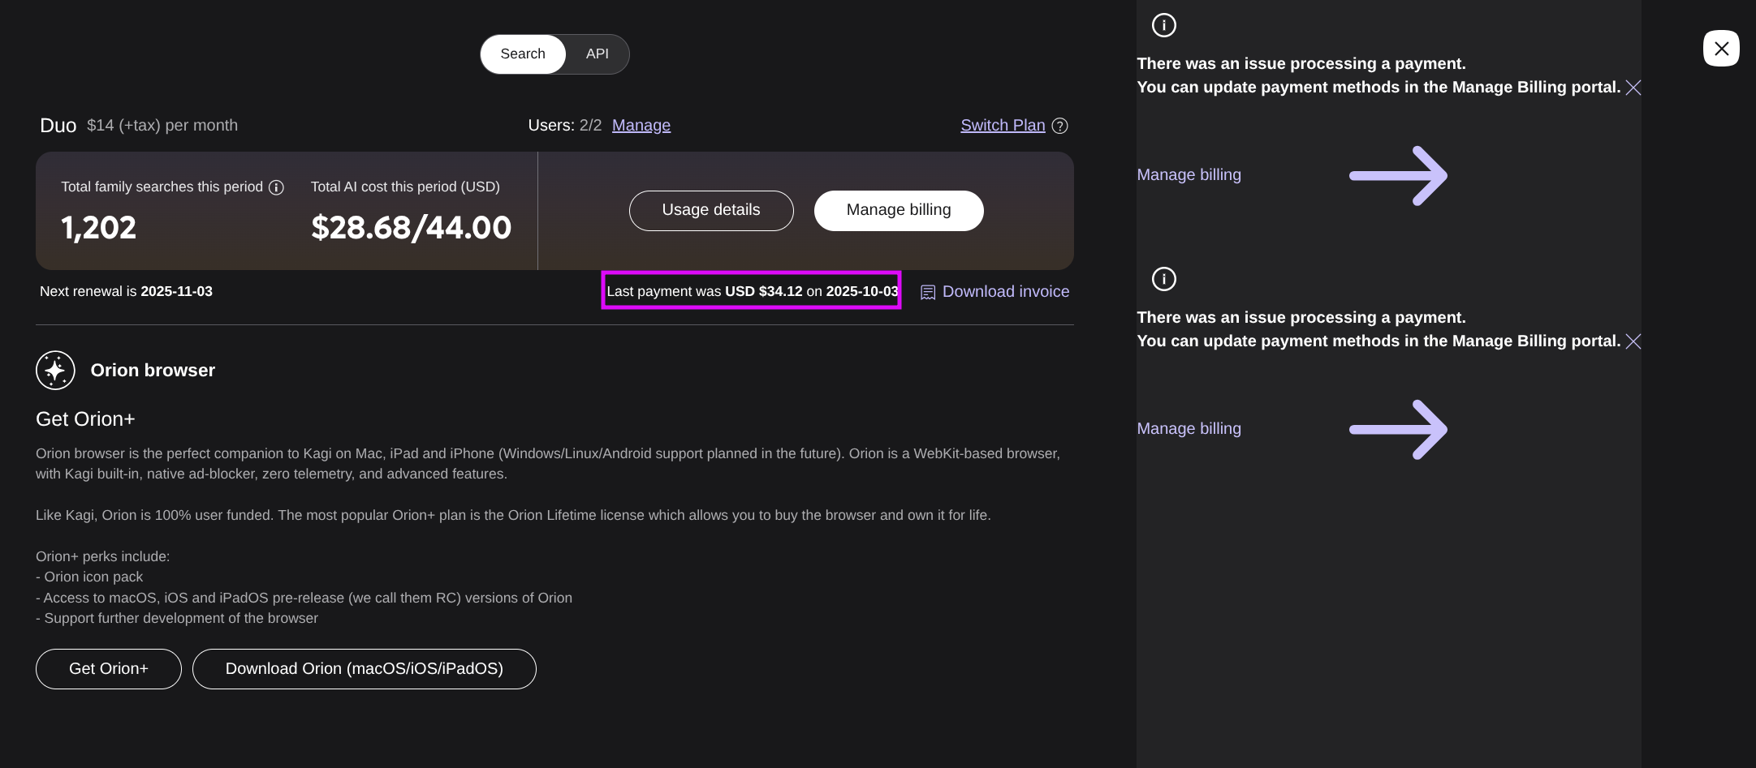Click the invoice receipt icon
Viewport: 1756px width, 768px height.
(927, 292)
